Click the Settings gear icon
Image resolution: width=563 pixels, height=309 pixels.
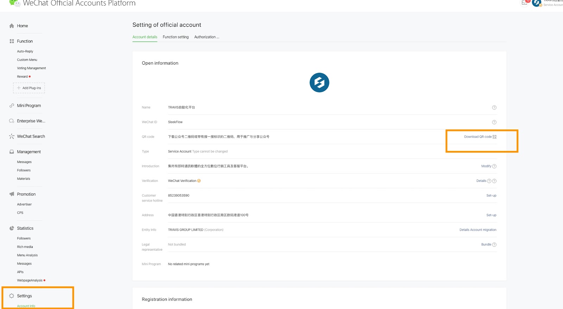click(12, 296)
